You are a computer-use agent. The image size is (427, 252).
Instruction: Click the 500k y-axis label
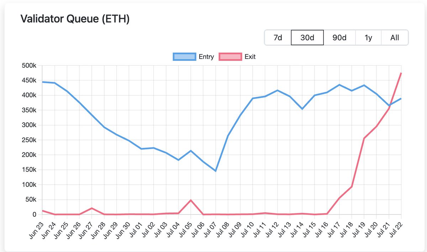(29, 65)
